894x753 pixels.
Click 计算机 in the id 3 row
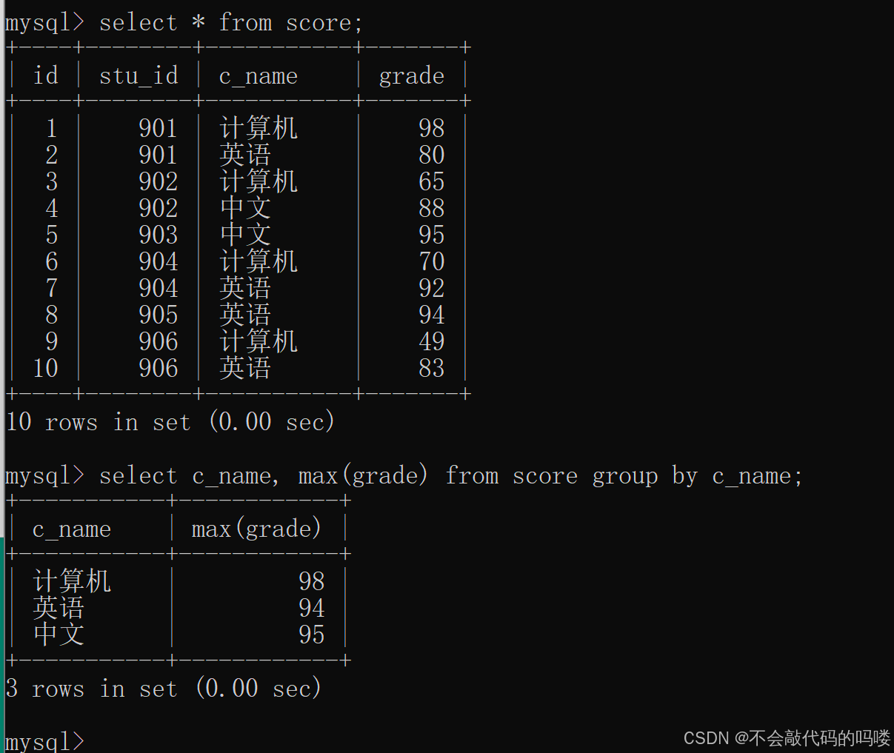pyautogui.click(x=258, y=181)
